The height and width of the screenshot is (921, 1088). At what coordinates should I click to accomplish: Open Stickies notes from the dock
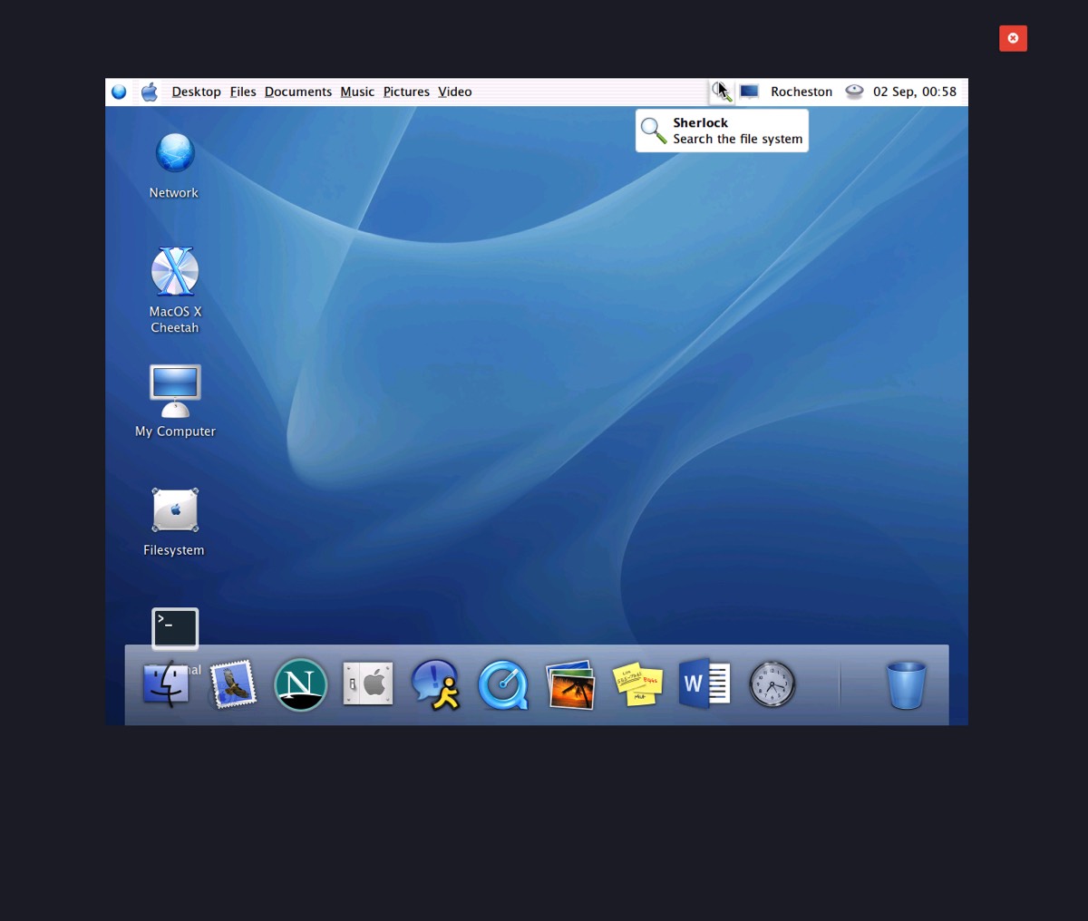pyautogui.click(x=637, y=684)
